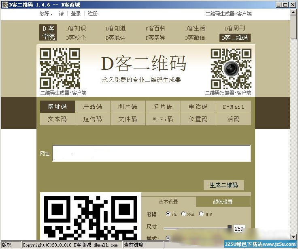
Task: Click 二维码扫描器·客户端 caption under QR
Action: click(228, 93)
